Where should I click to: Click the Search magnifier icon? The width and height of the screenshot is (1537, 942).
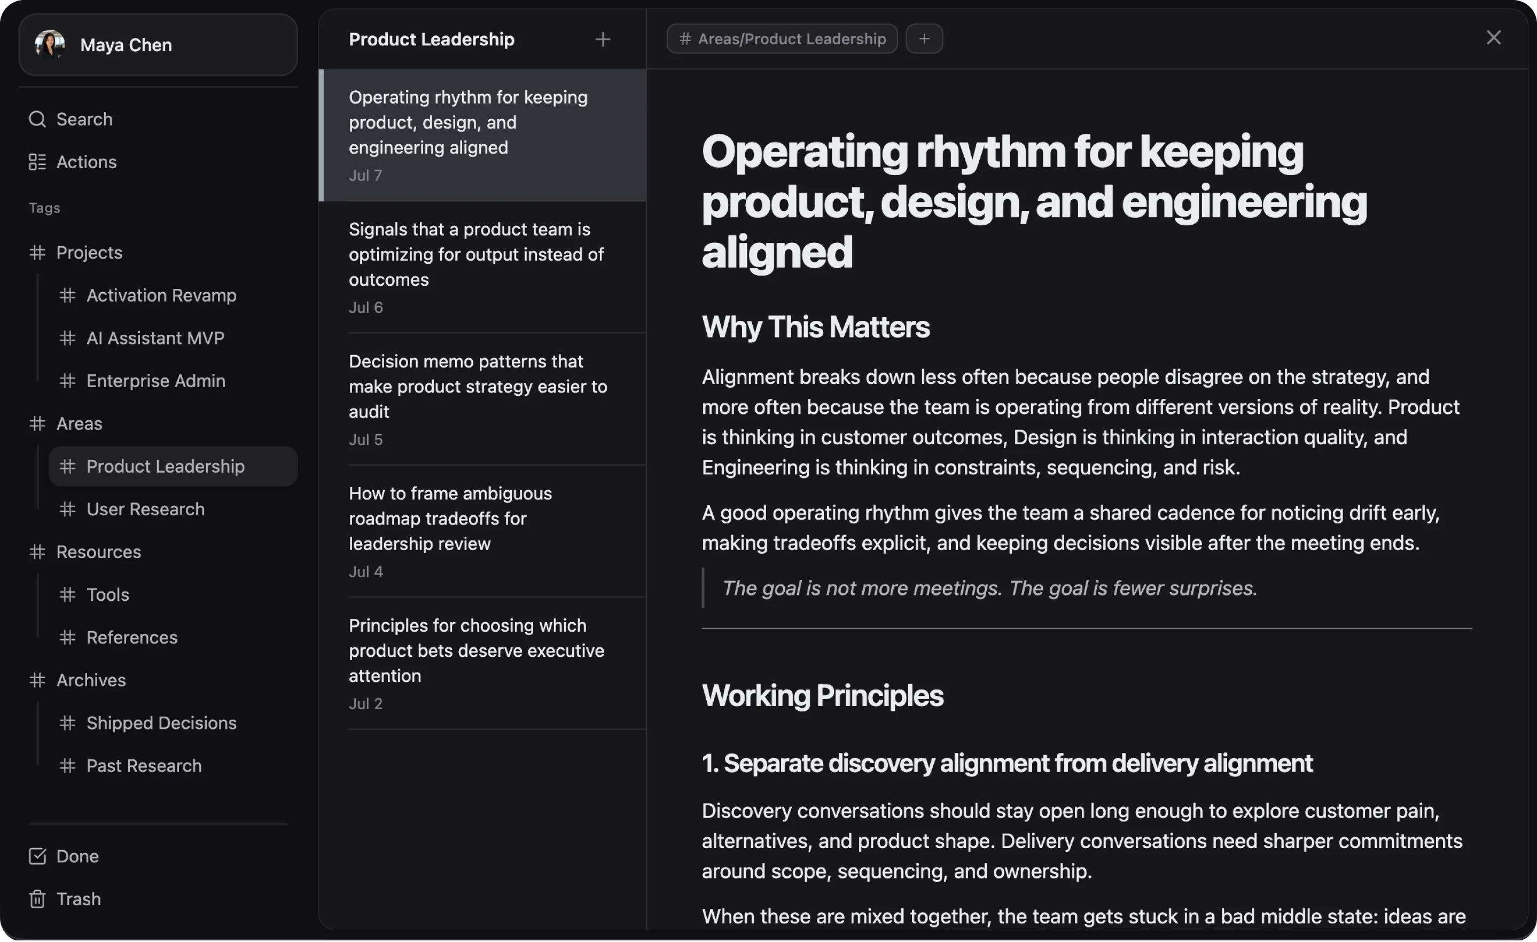[x=37, y=119]
